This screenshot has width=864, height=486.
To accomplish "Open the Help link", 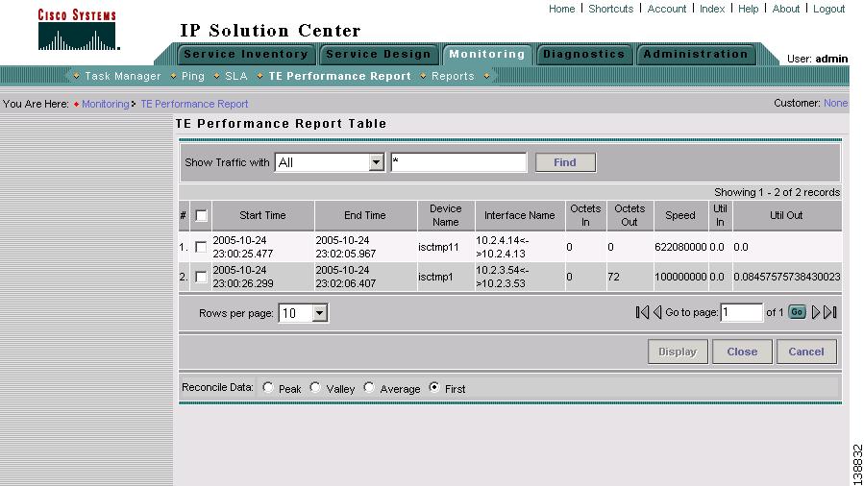I will (x=749, y=9).
